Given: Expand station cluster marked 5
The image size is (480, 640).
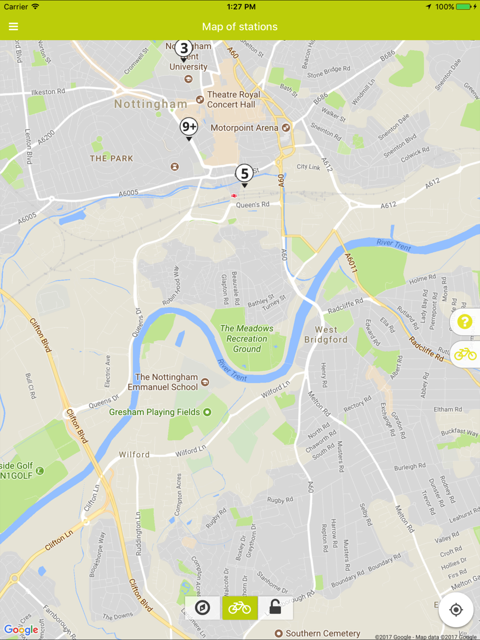Looking at the screenshot, I should 244,175.
